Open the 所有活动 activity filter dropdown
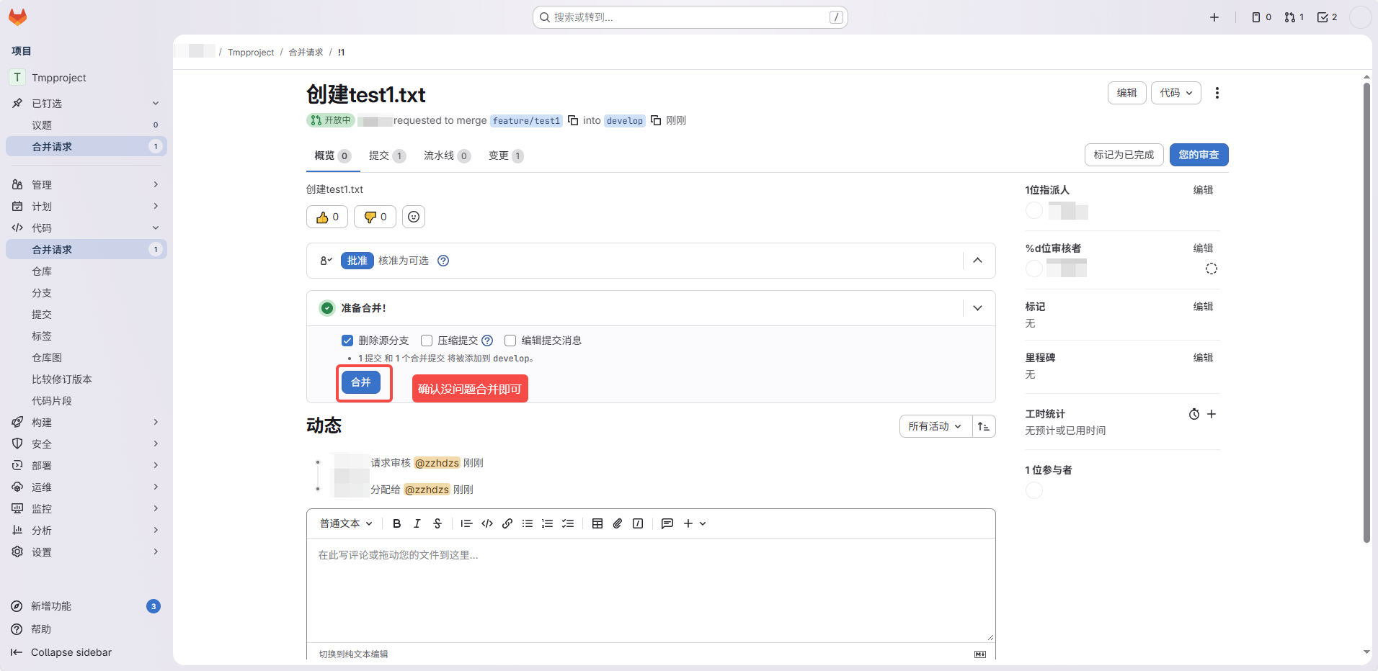 (x=935, y=426)
